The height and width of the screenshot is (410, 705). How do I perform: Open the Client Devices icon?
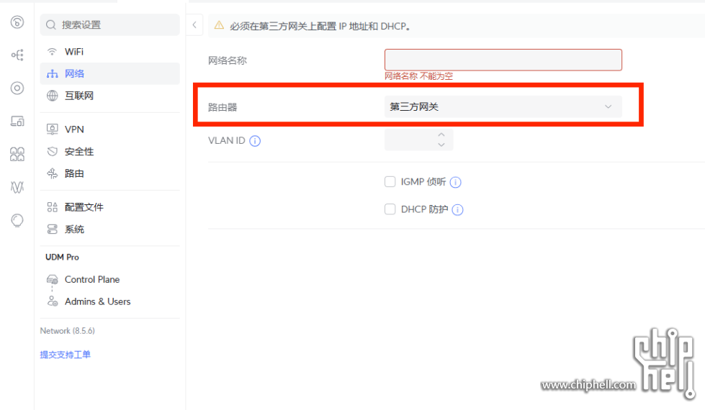(x=17, y=122)
